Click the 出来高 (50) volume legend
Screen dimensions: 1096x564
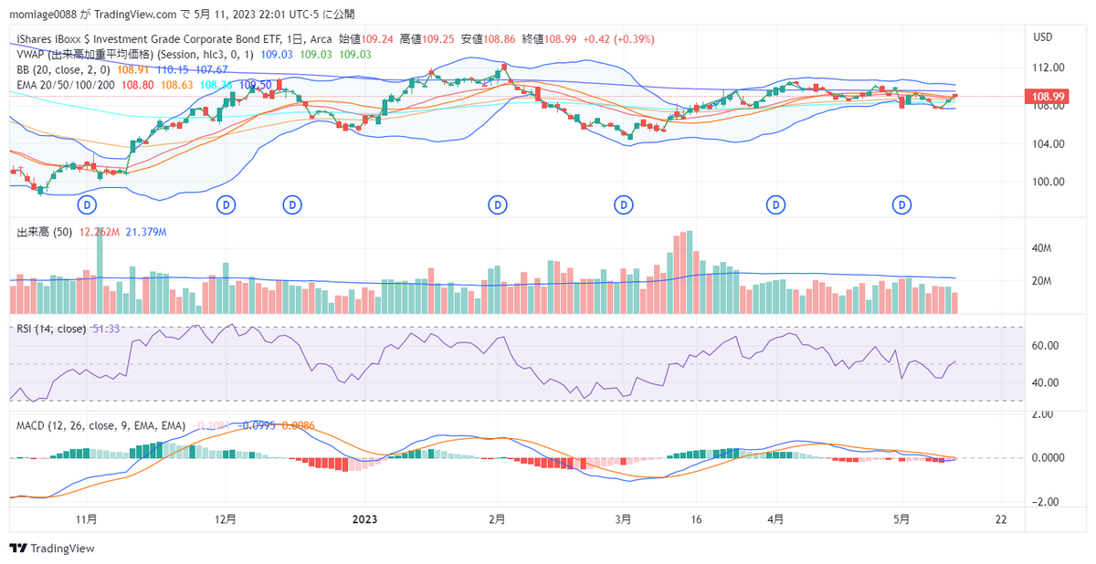point(46,232)
